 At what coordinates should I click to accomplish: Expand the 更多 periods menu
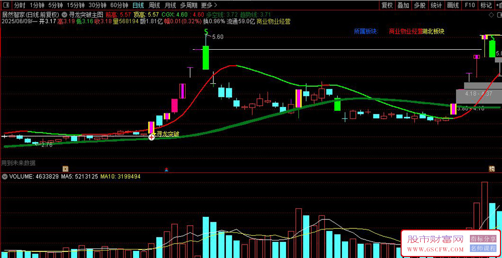click(x=209, y=5)
